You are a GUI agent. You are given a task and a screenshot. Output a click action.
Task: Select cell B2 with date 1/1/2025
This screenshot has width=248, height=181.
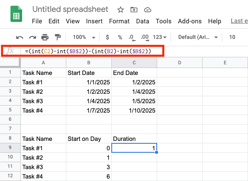click(x=88, y=82)
